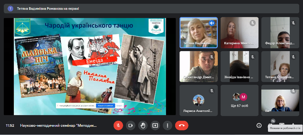Select Олександр Дмитрович's video tile

pos(199,67)
